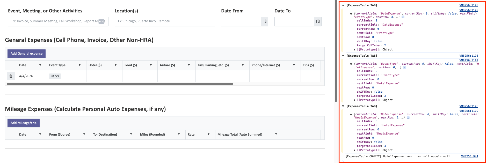This screenshot has width=487, height=163.
Task: Open filter for Food ($) column
Action: (151, 65)
